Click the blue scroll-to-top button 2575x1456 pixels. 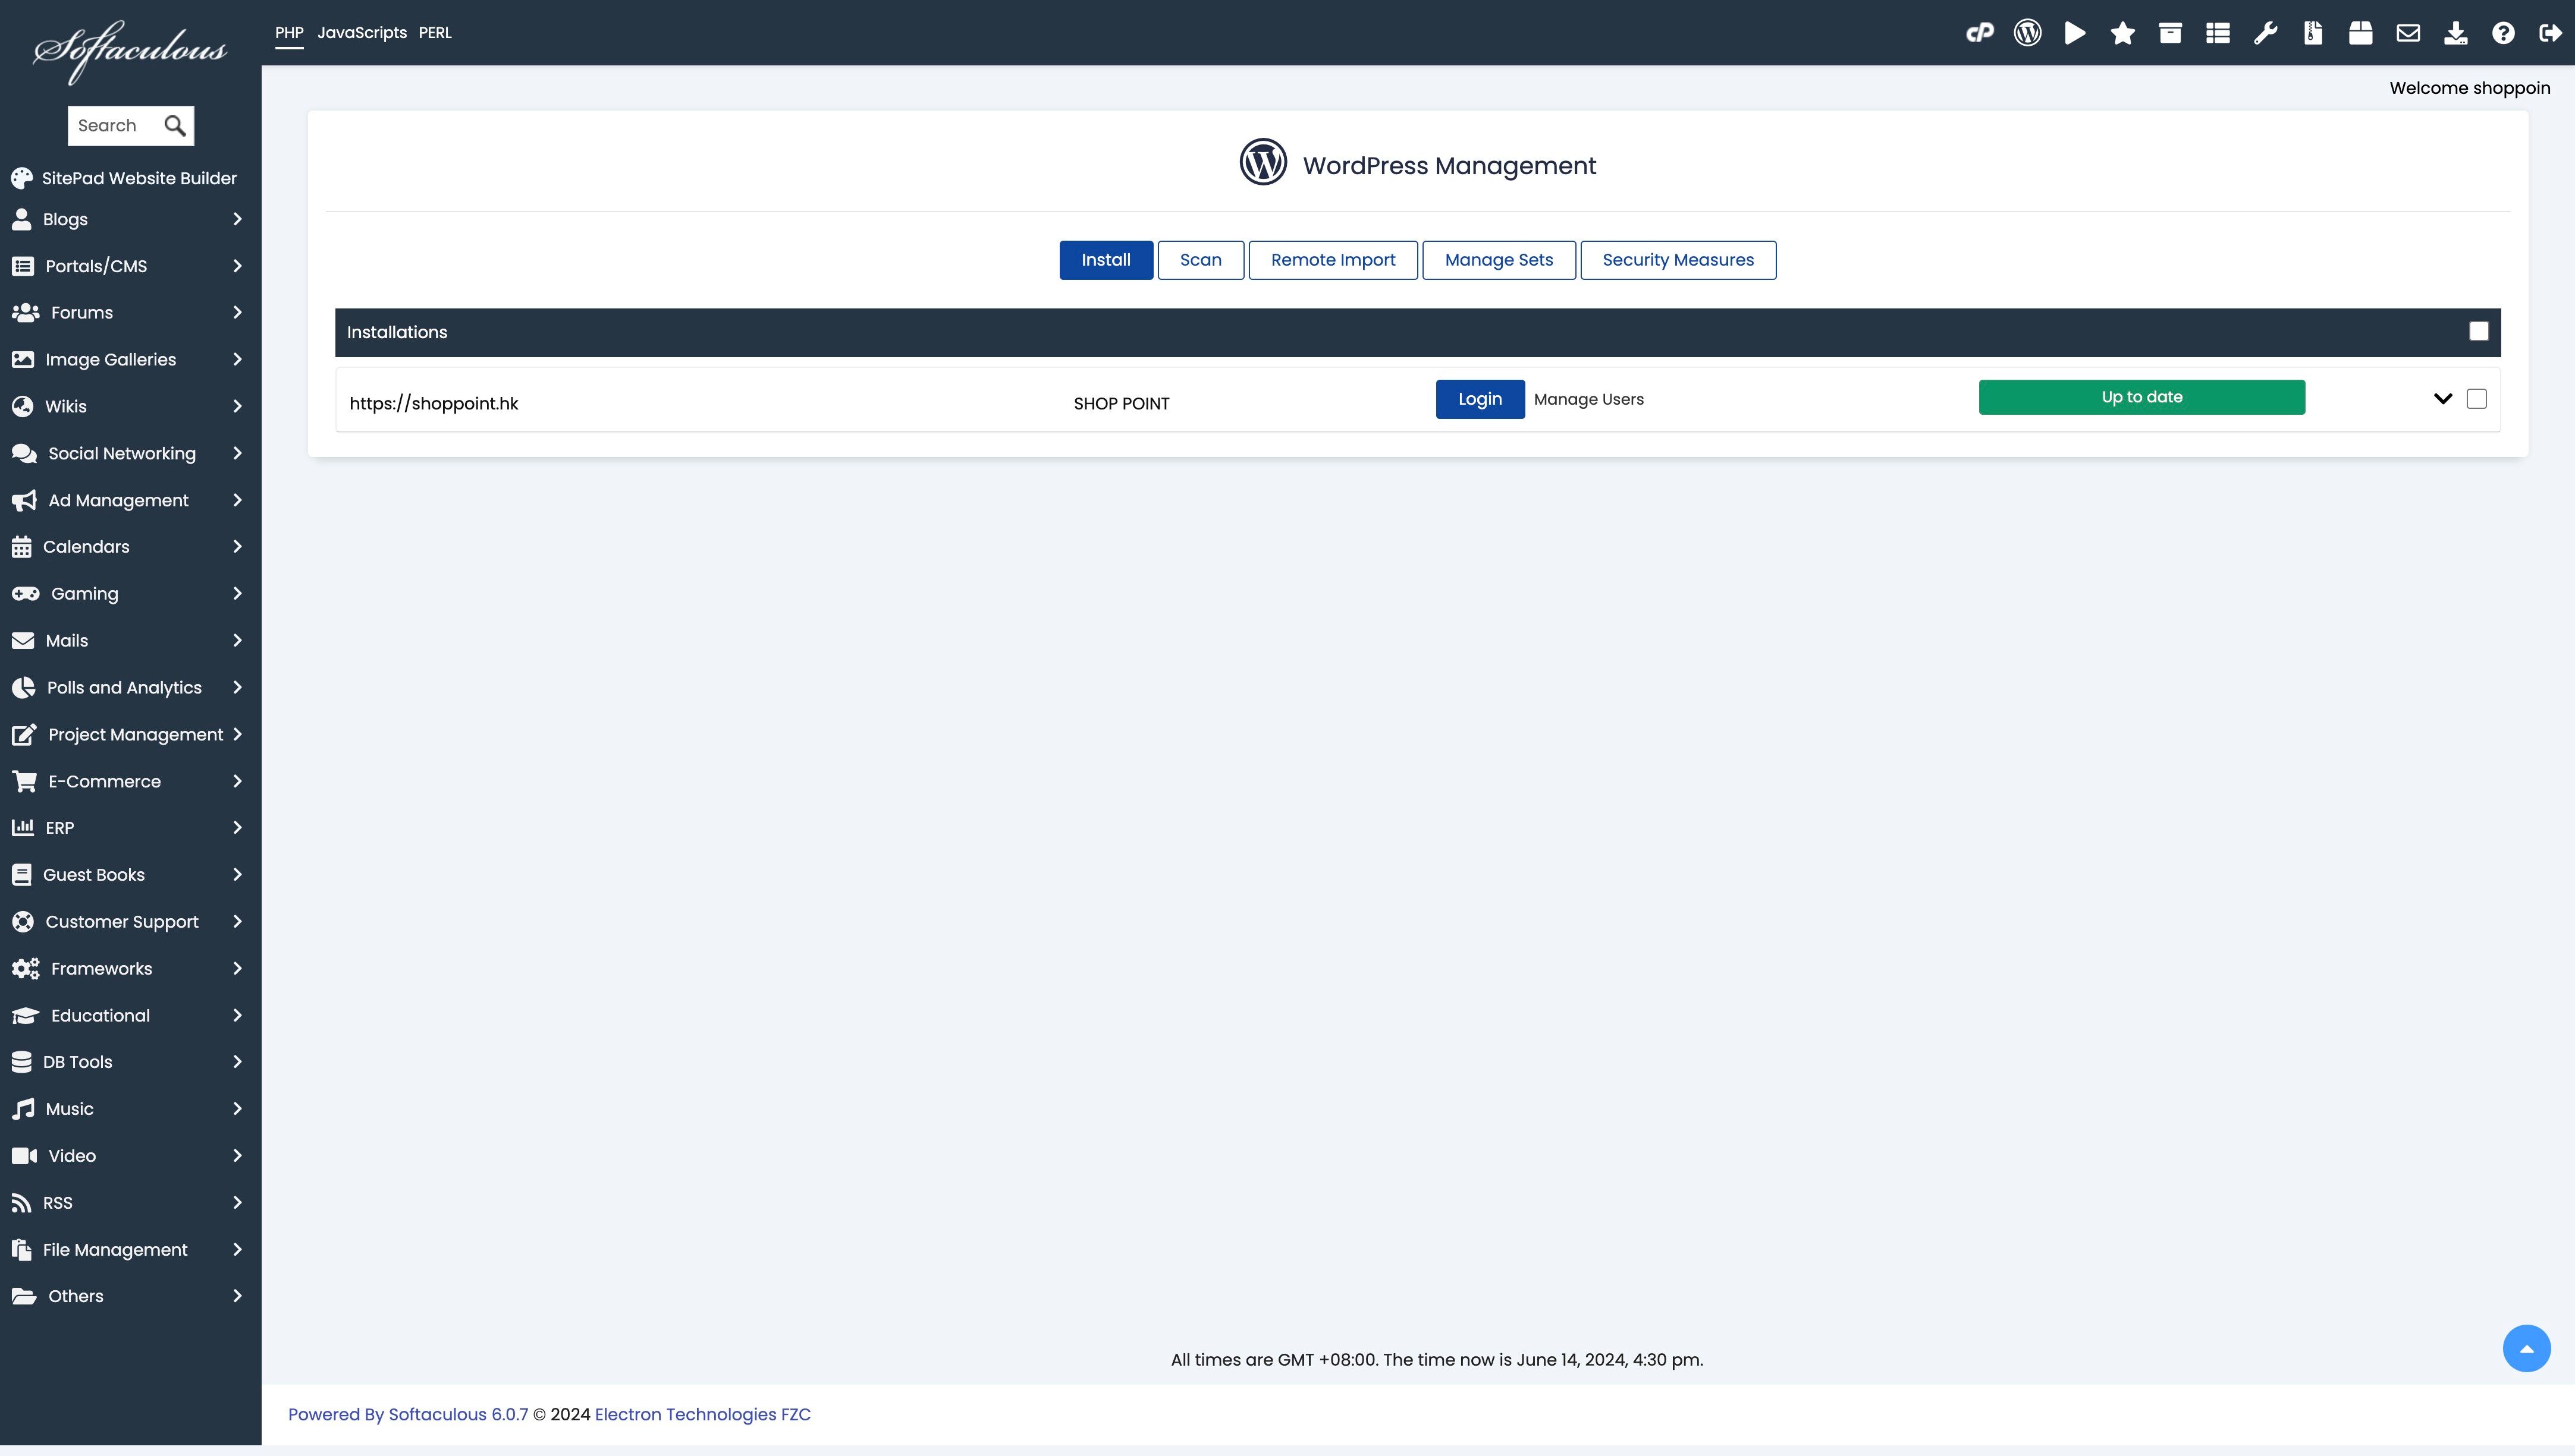tap(2526, 1349)
